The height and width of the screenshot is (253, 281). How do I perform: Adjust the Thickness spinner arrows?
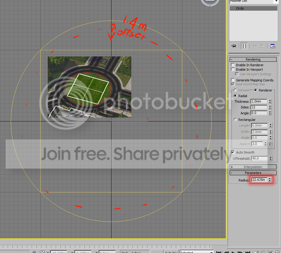click(270, 102)
